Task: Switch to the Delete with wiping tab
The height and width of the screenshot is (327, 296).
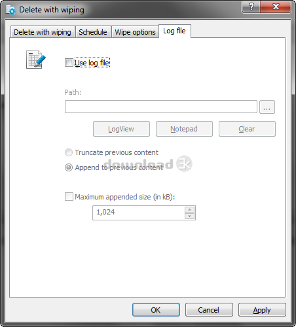Action: [x=43, y=32]
